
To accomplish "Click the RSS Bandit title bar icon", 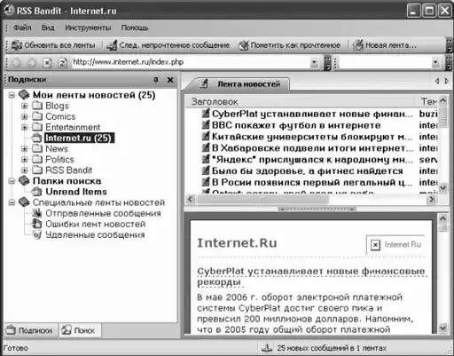I will click(9, 11).
